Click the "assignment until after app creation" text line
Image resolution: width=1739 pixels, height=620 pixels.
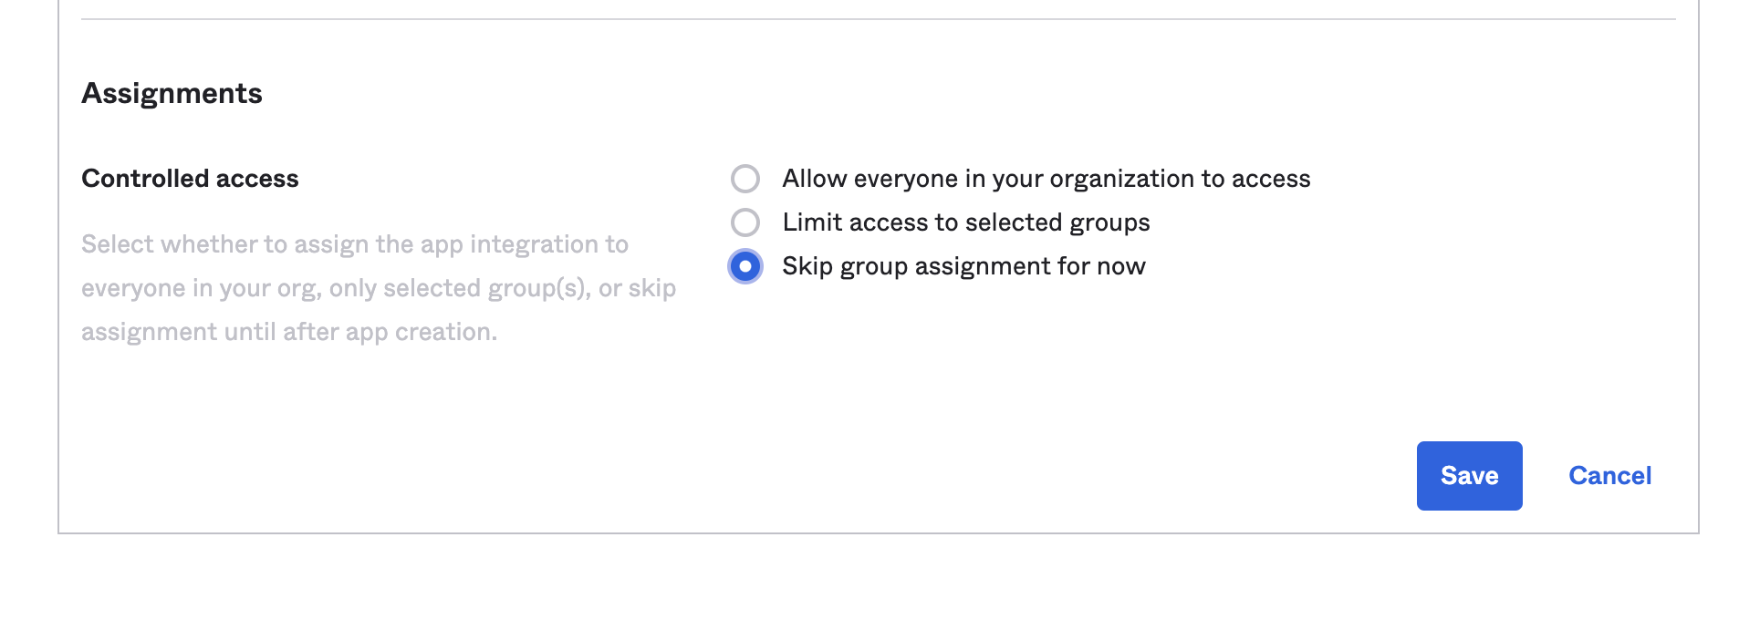[x=288, y=332]
